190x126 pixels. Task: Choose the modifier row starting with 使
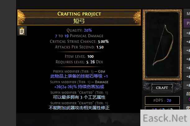[187, 107]
